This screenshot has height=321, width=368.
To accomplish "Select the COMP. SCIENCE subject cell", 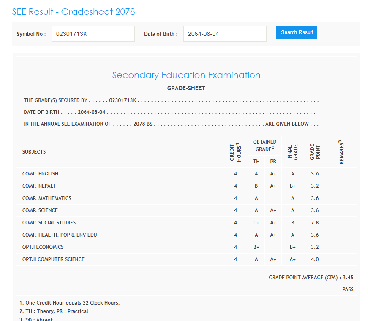I will pyautogui.click(x=40, y=210).
